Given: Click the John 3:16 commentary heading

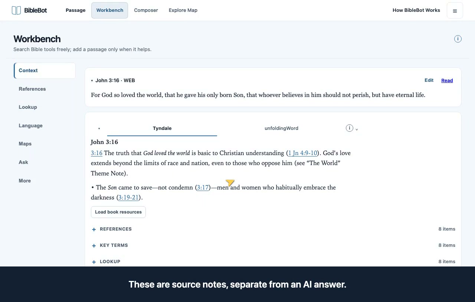Looking at the screenshot, I should 104,142.
